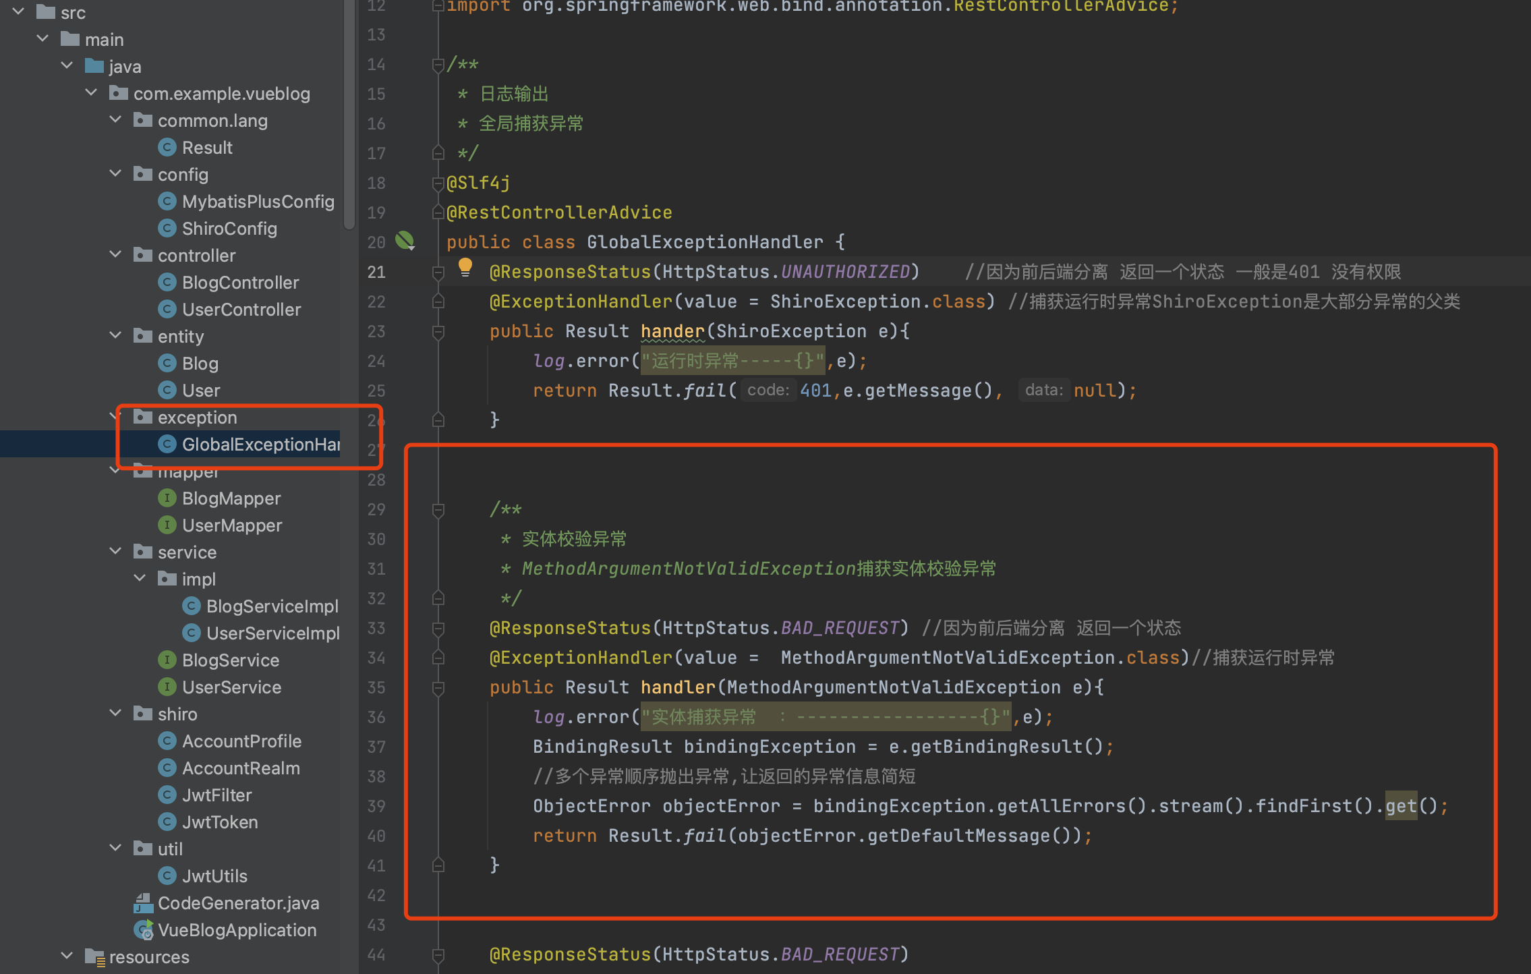Collapse the controller package
The height and width of the screenshot is (974, 1531).
[x=116, y=255]
